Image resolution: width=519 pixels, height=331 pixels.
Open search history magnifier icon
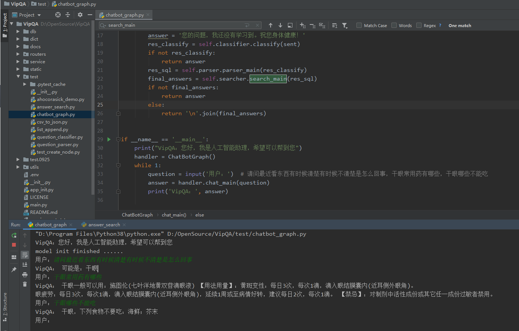[x=103, y=25]
